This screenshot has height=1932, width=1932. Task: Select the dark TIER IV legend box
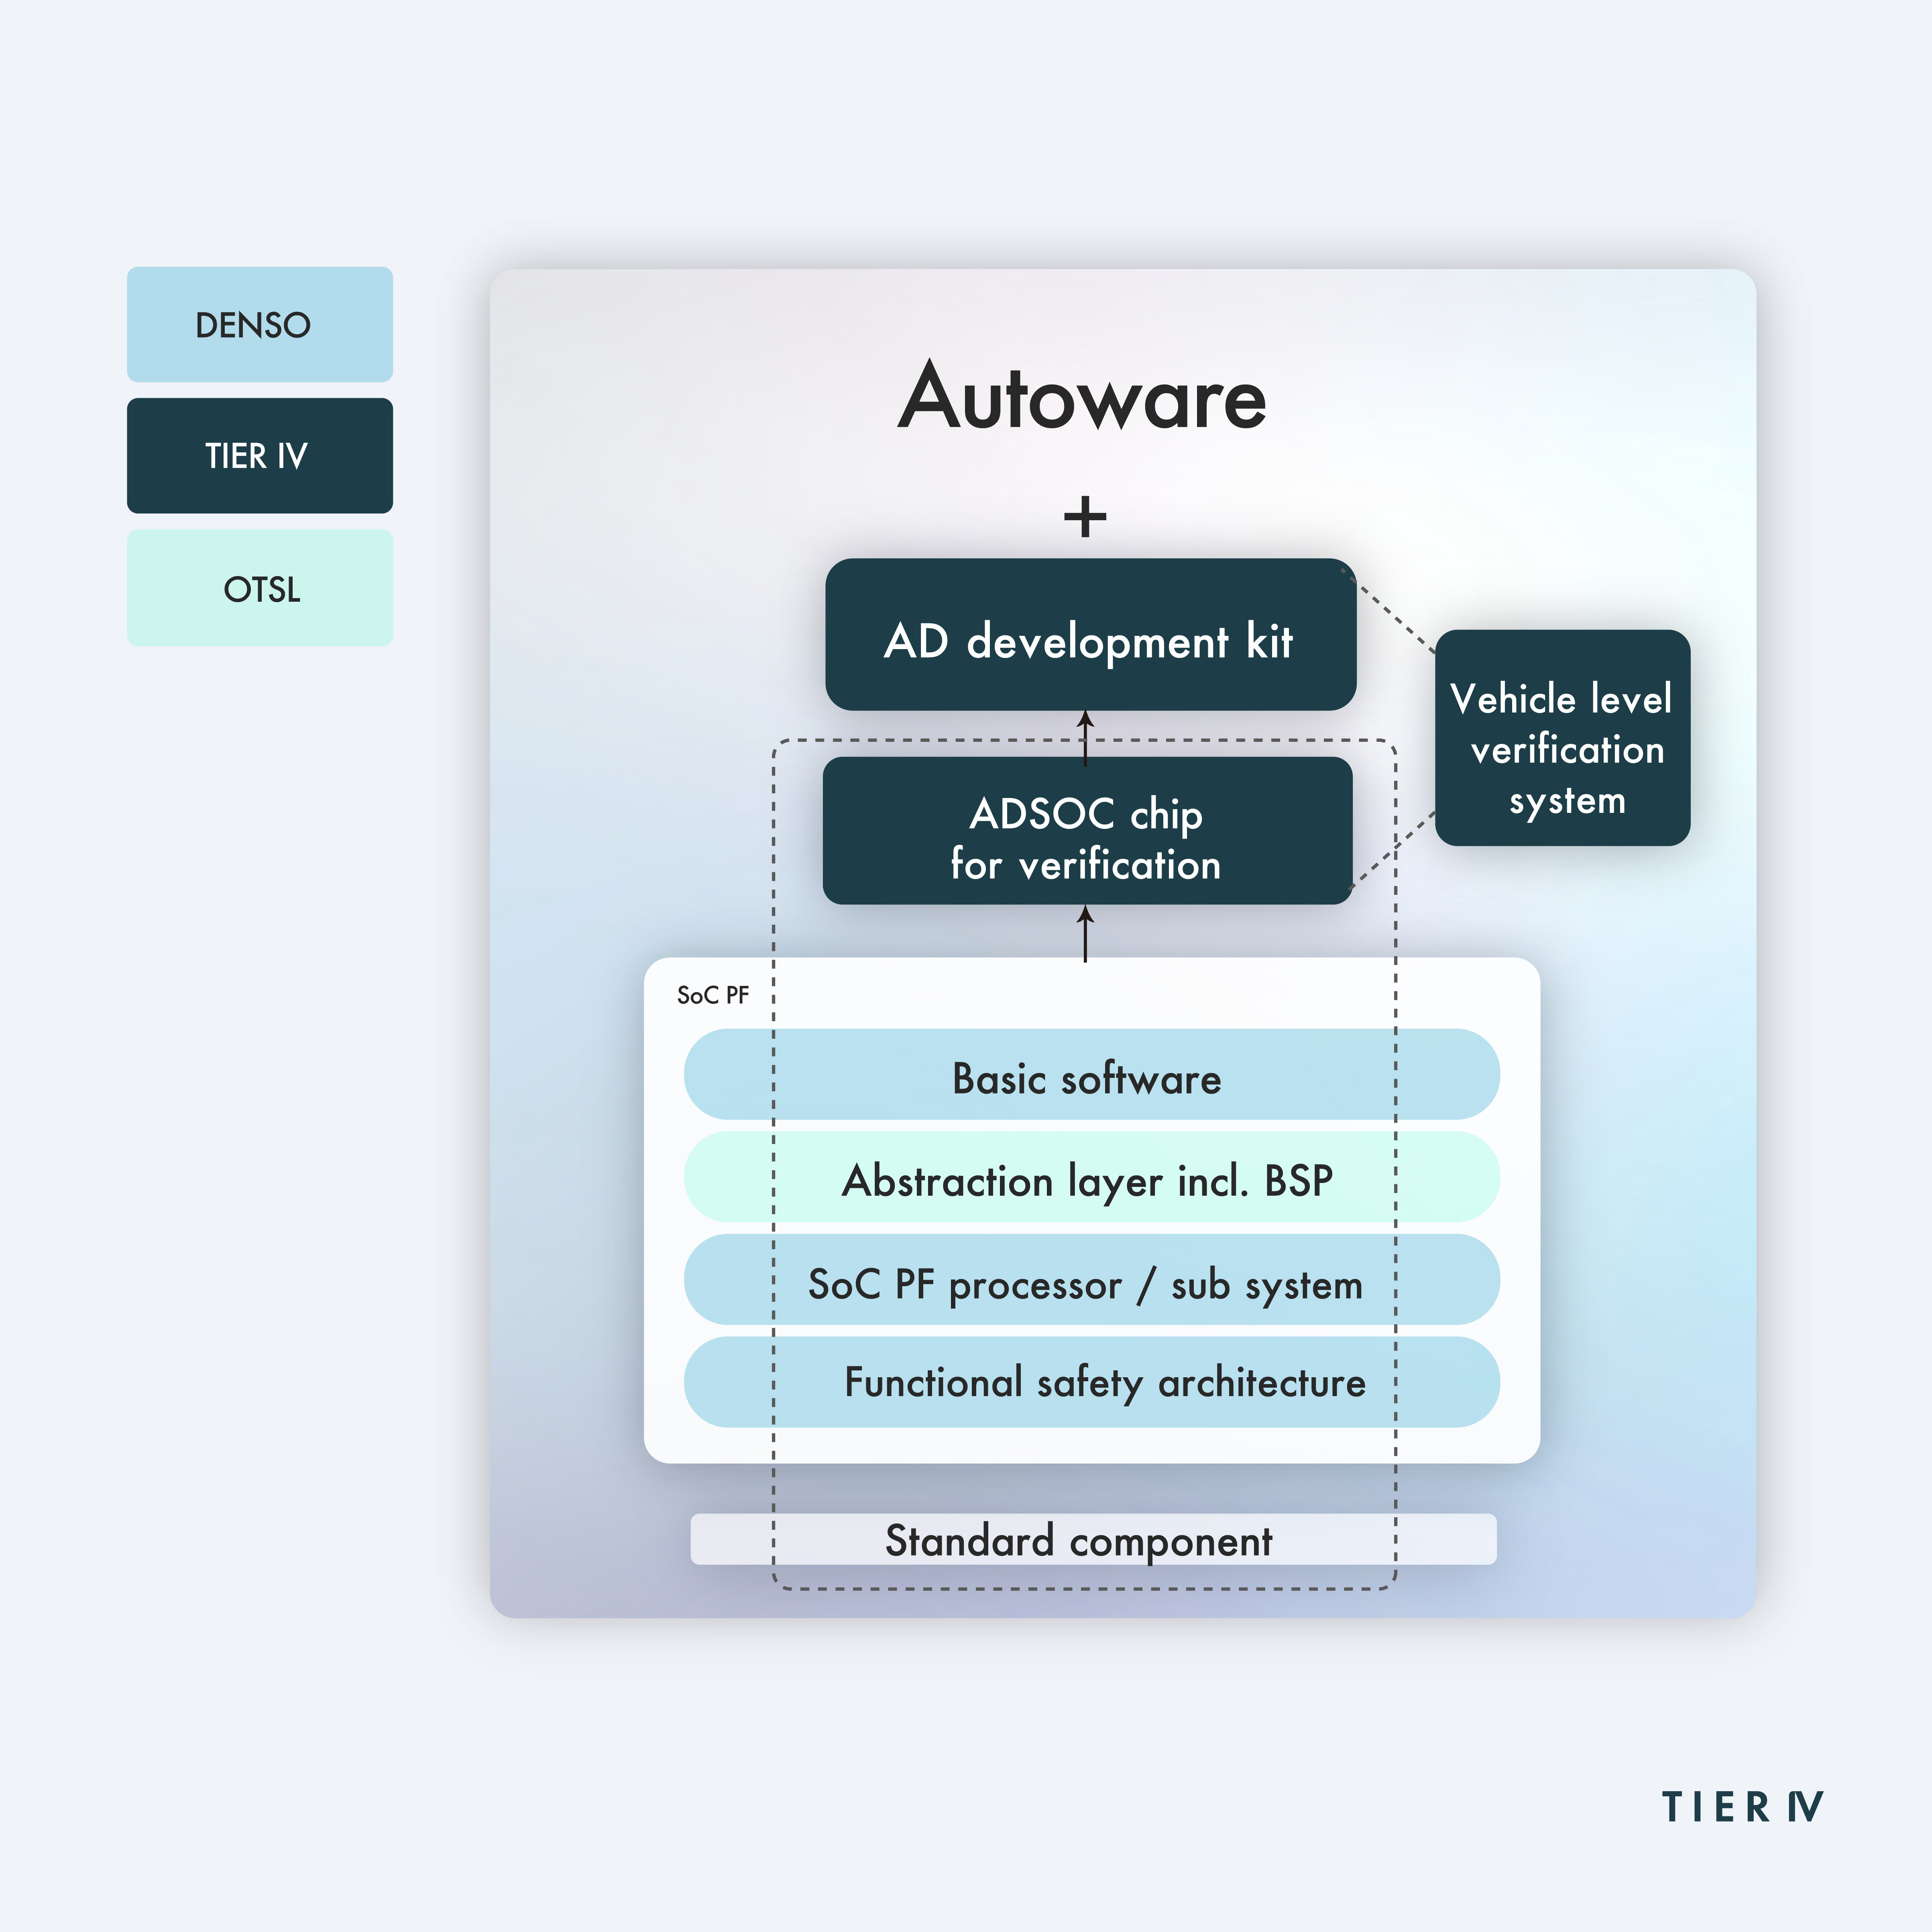coord(260,456)
